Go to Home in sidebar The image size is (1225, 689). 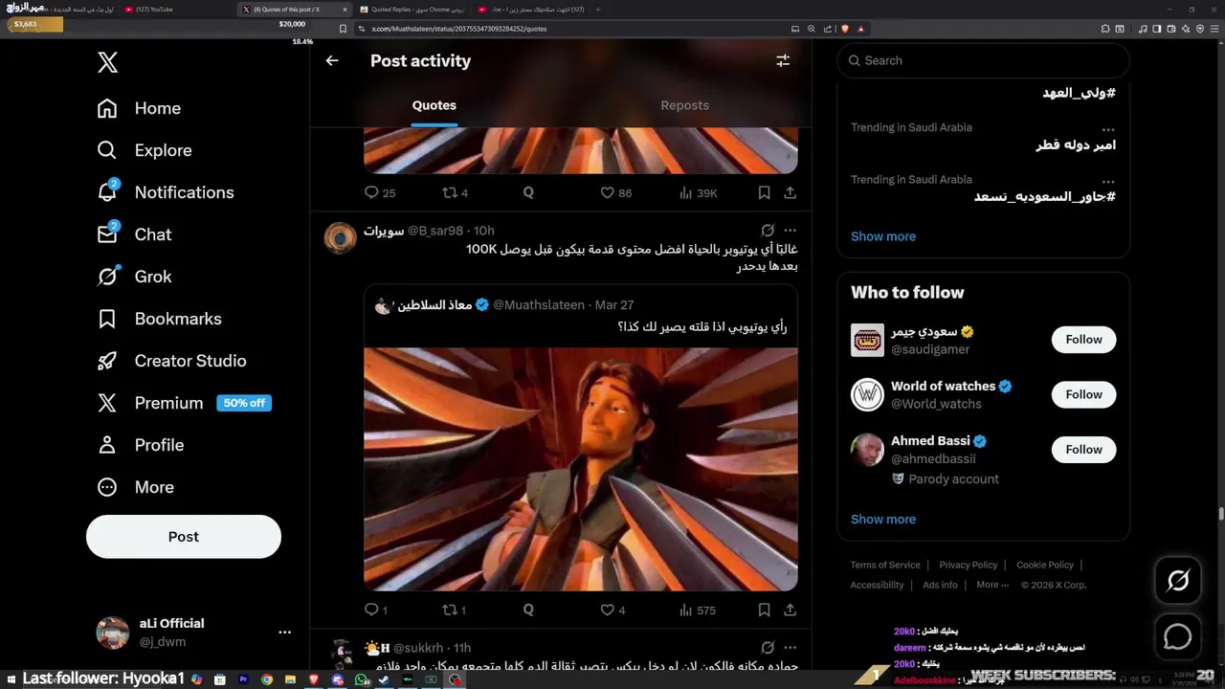tap(139, 108)
